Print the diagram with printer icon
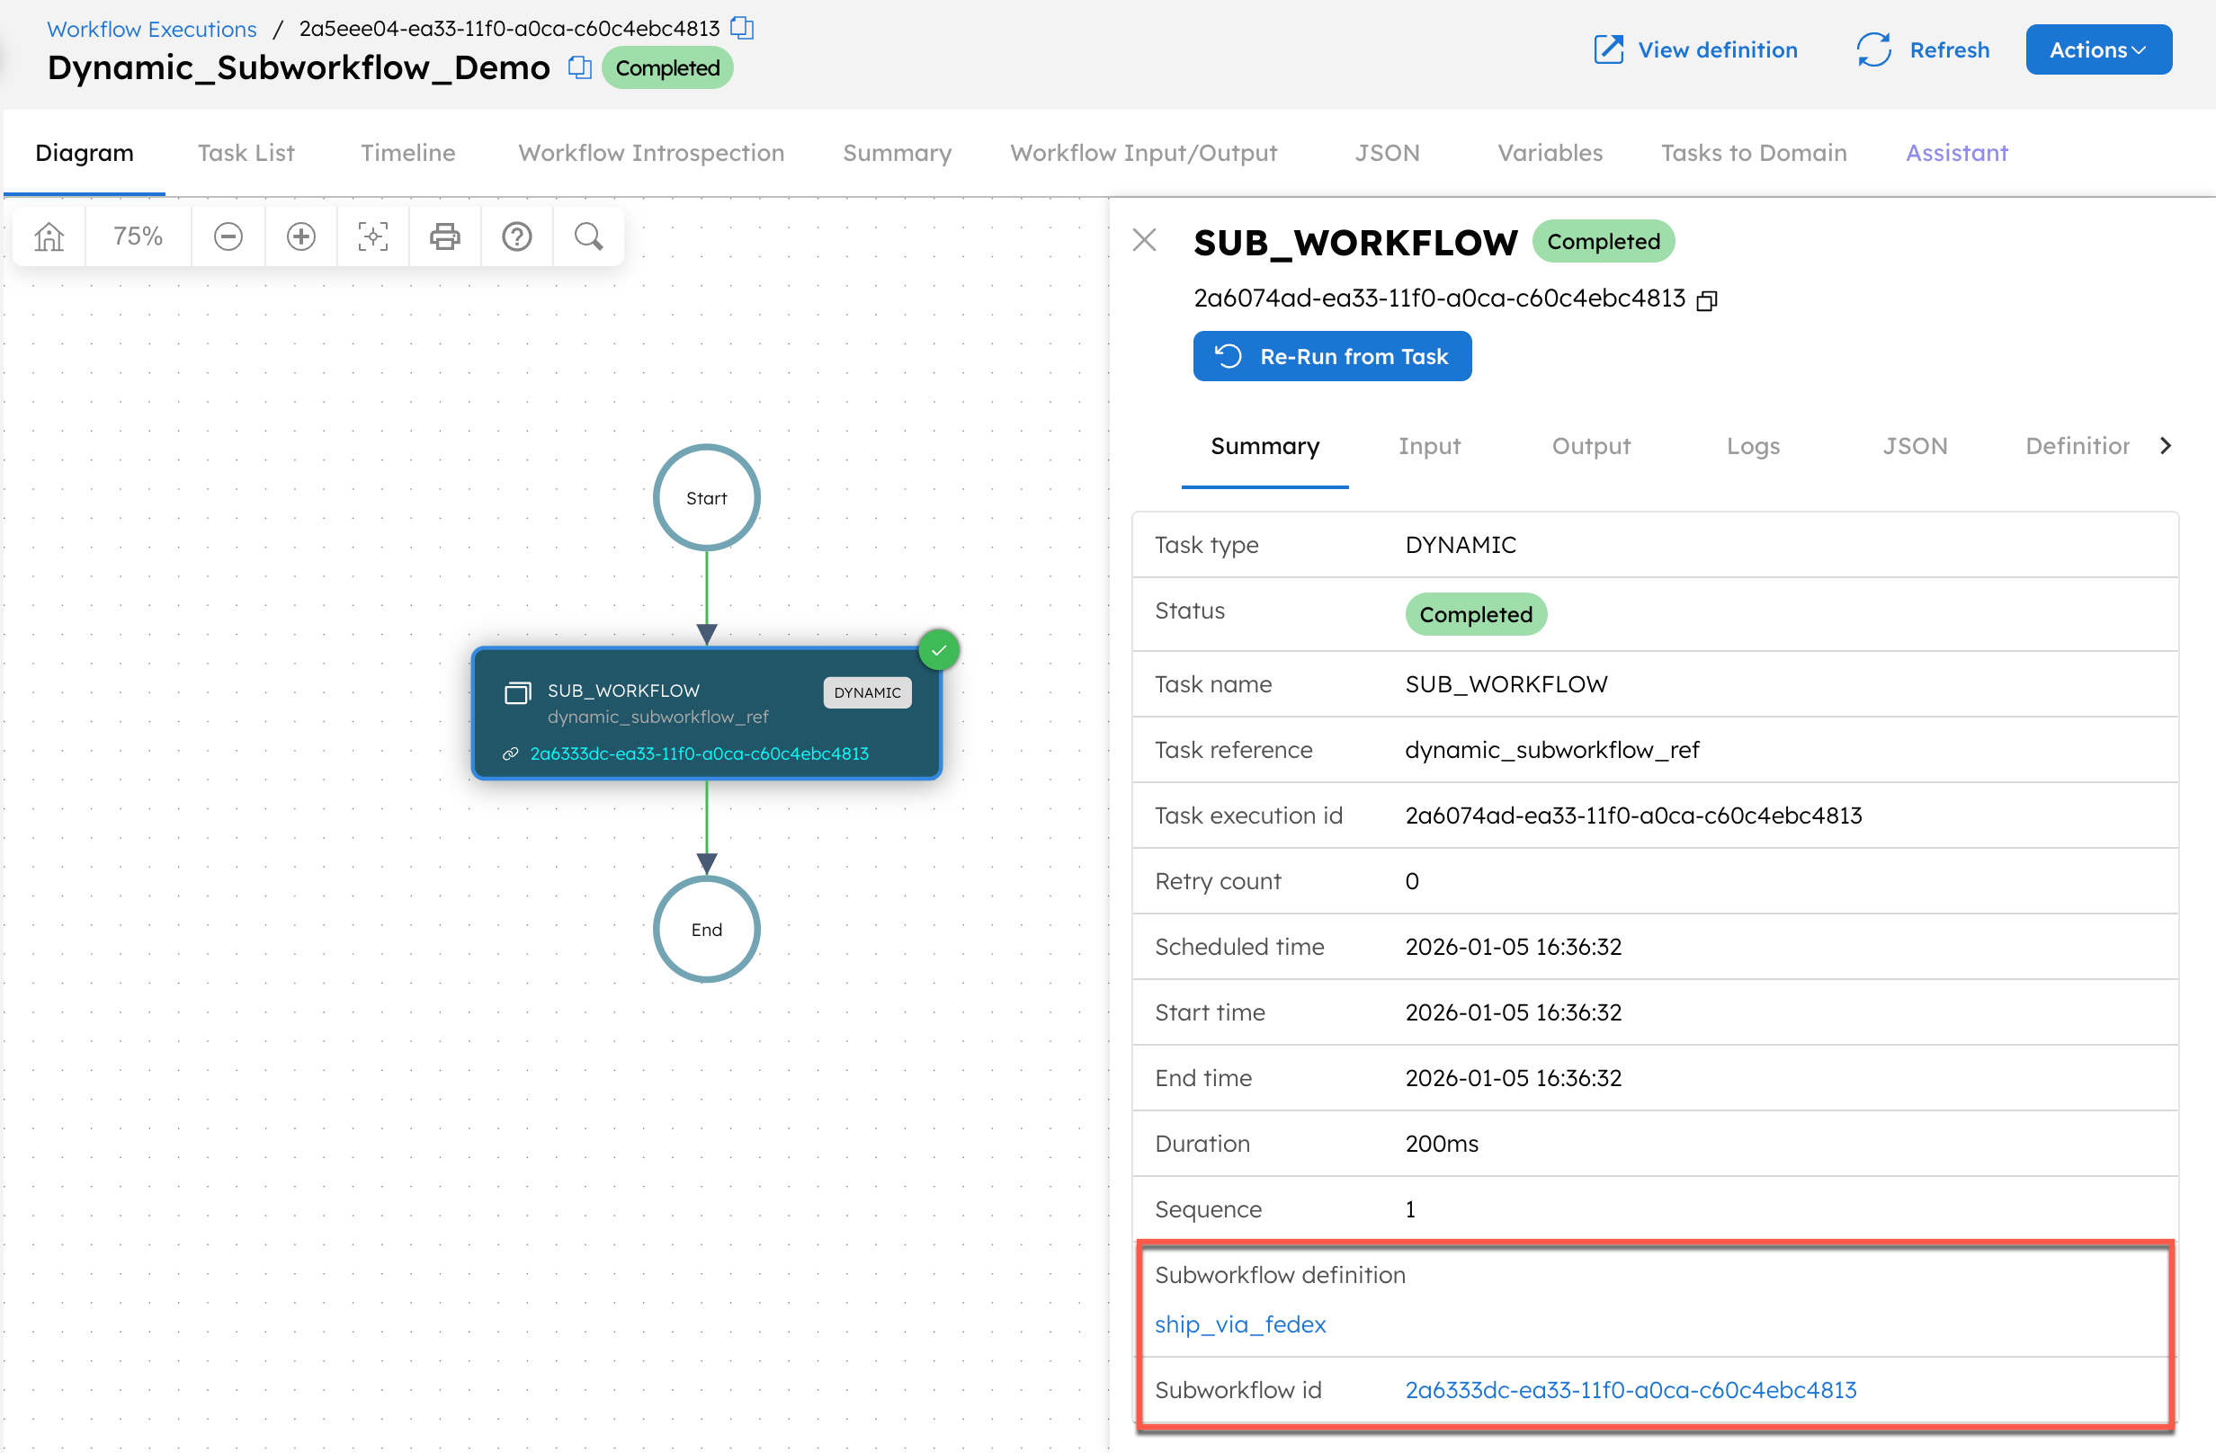 click(444, 236)
